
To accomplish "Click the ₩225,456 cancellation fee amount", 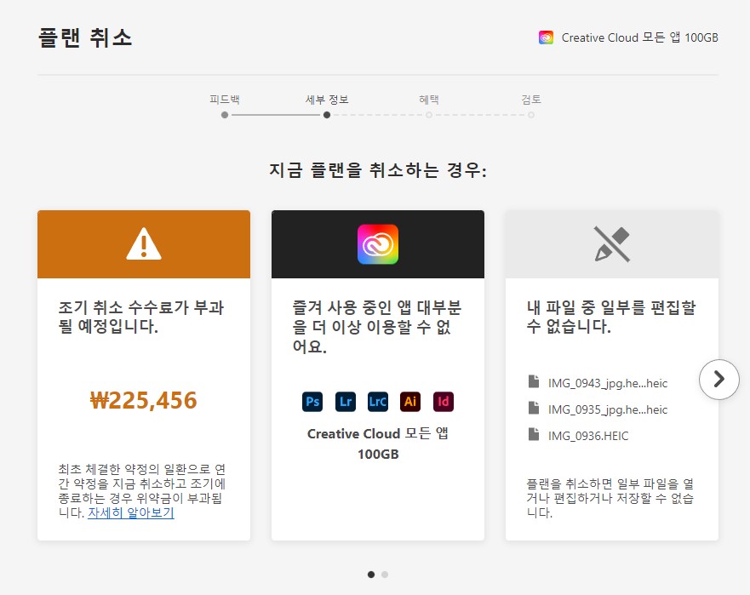I will tap(144, 400).
